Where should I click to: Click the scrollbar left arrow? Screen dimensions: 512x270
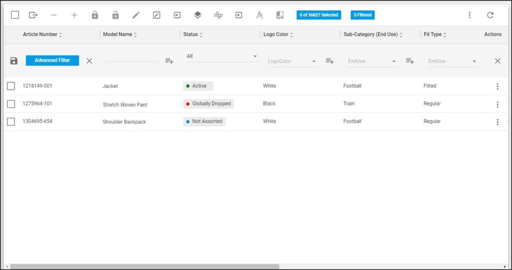click(7, 266)
